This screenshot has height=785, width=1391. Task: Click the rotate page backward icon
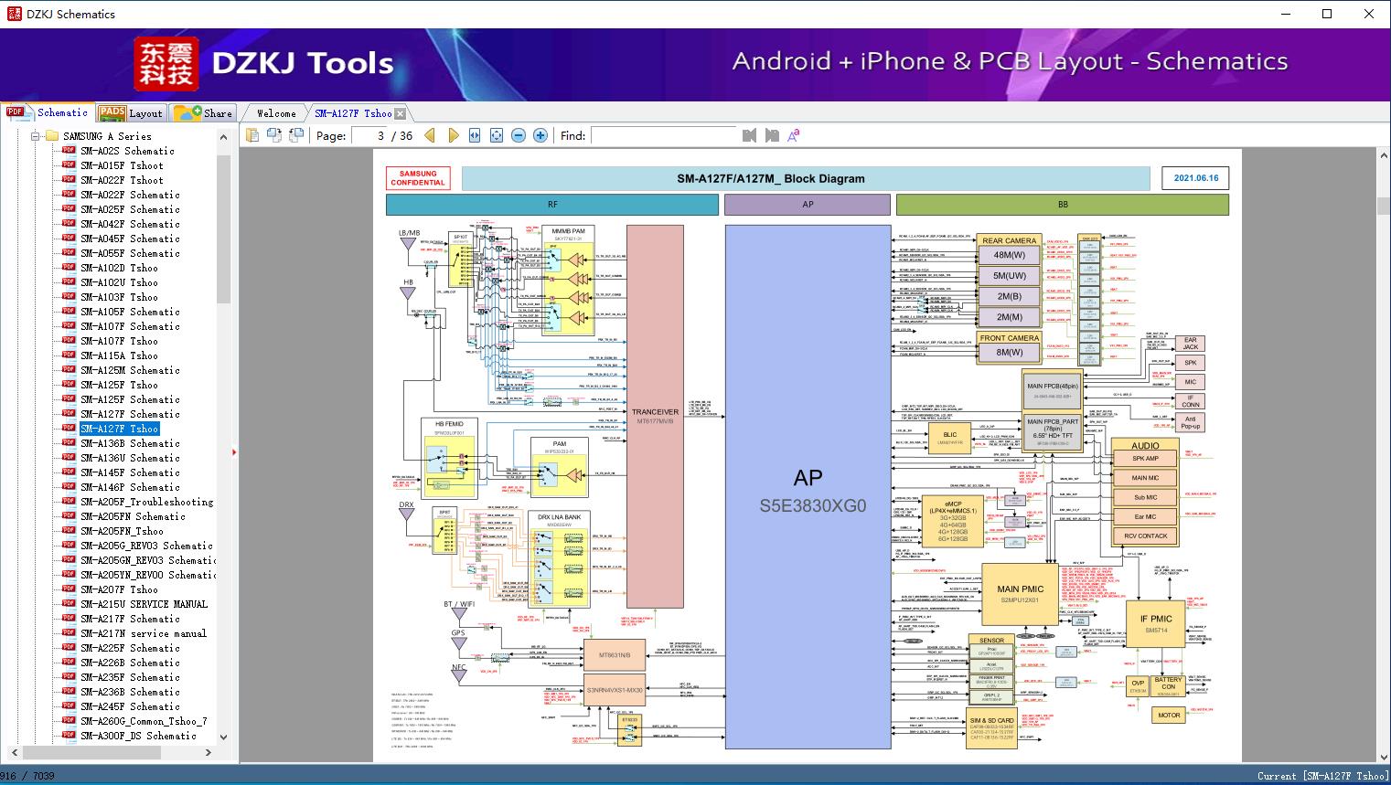296,135
